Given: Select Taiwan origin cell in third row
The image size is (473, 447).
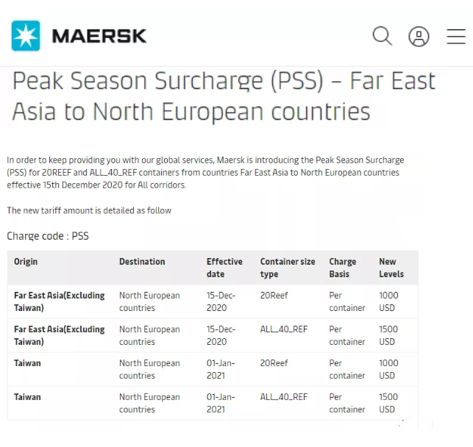Looking at the screenshot, I should coord(27,363).
